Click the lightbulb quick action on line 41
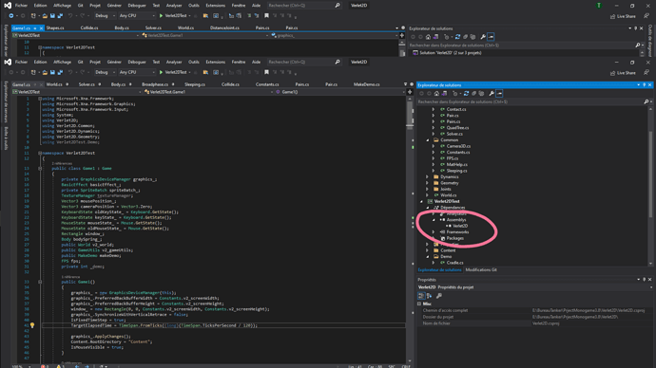 coord(32,325)
